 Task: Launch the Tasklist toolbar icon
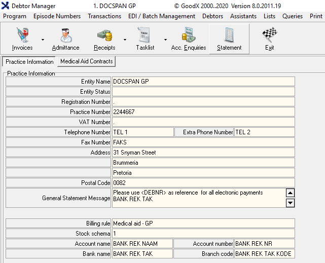click(x=147, y=36)
